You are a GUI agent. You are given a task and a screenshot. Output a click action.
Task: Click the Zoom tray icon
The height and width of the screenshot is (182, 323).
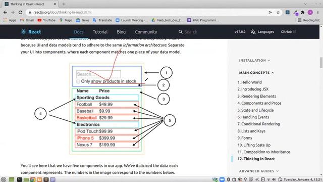point(222,179)
